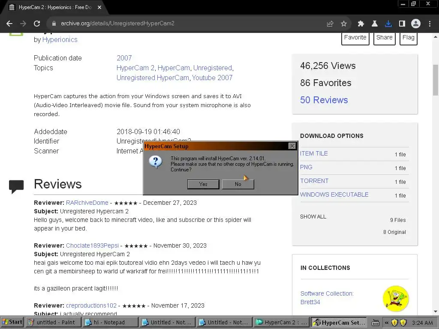
Task: Download the ITEM TILE option
Action: pos(314,154)
